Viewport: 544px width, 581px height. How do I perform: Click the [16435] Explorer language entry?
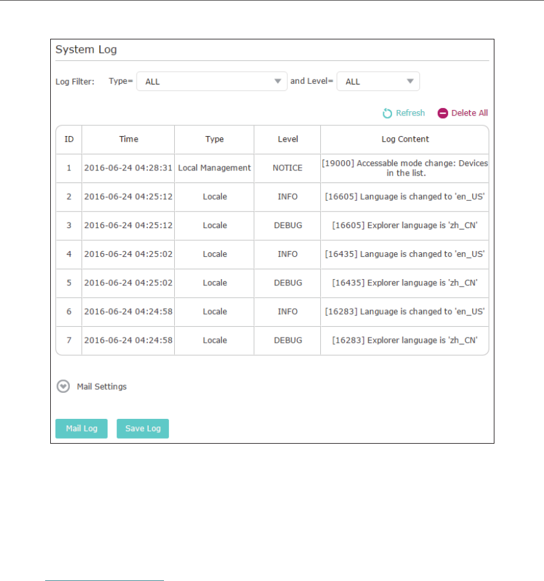(x=405, y=283)
